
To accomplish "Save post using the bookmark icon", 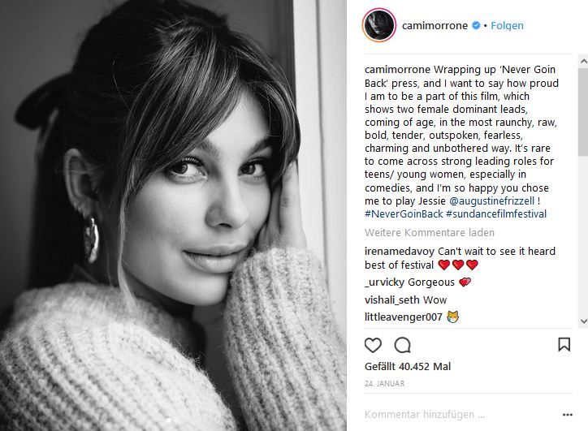I will click(x=564, y=344).
